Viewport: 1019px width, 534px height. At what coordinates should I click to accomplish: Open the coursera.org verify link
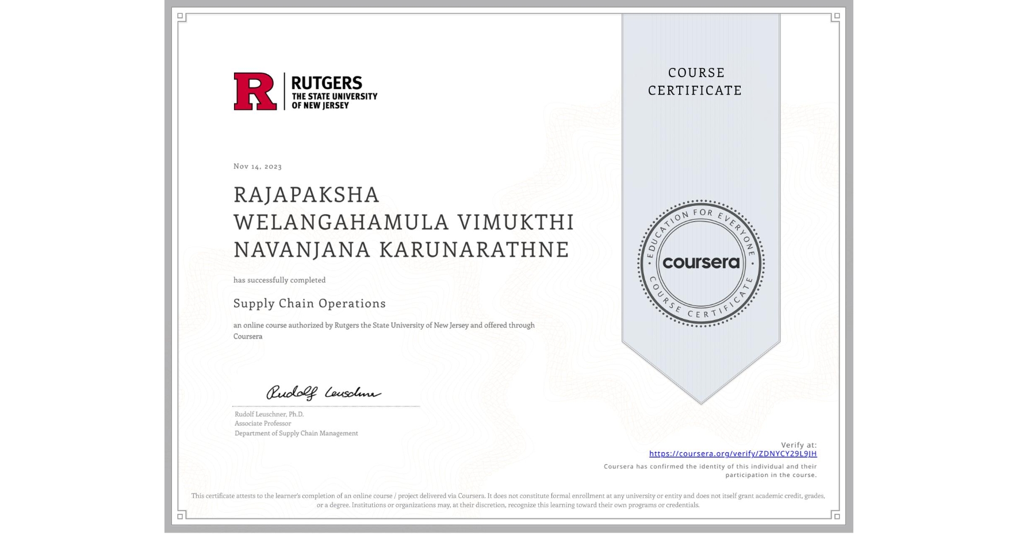point(733,453)
